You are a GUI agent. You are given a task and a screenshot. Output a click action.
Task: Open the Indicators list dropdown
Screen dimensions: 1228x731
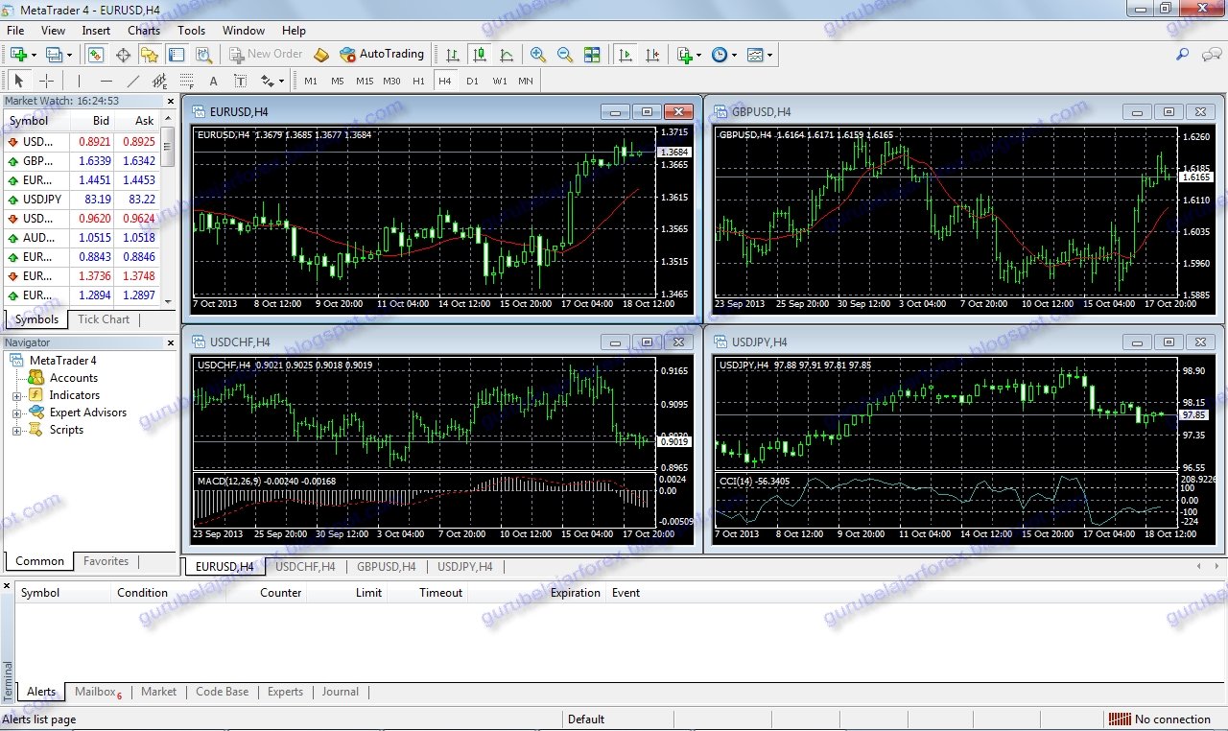click(x=698, y=55)
